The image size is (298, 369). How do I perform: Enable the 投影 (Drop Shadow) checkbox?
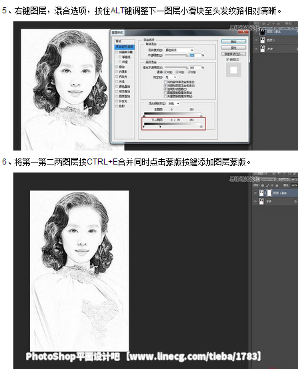point(117,106)
